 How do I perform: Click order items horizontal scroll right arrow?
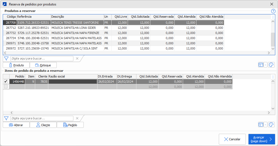click(269, 113)
